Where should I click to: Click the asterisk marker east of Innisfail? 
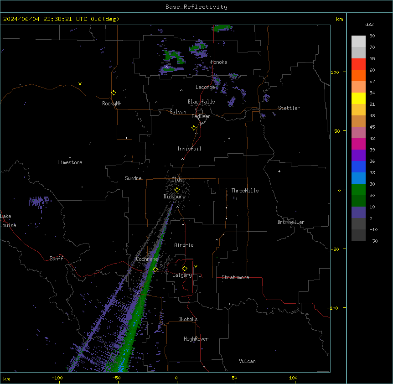[229, 138]
